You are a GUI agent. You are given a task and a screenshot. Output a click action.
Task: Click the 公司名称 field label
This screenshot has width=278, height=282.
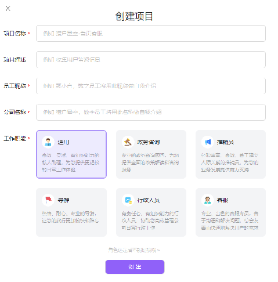[x=15, y=112]
